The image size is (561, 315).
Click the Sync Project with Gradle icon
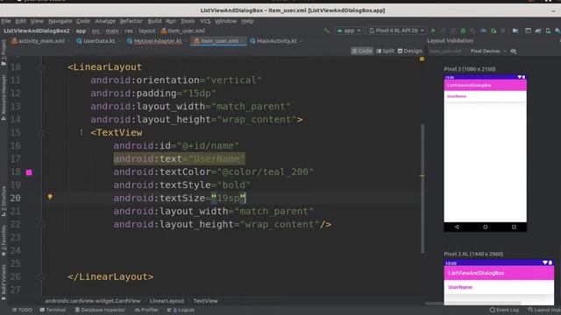(538, 31)
